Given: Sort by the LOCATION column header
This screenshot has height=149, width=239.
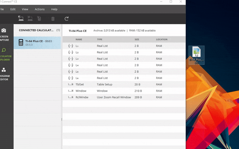Looking at the screenshot, I should pyautogui.click(x=162, y=39).
